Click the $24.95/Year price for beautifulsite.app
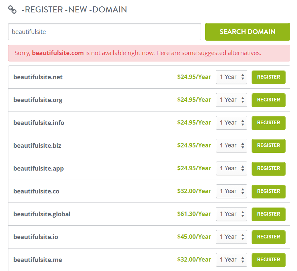The height and width of the screenshot is (271, 297). point(194,168)
